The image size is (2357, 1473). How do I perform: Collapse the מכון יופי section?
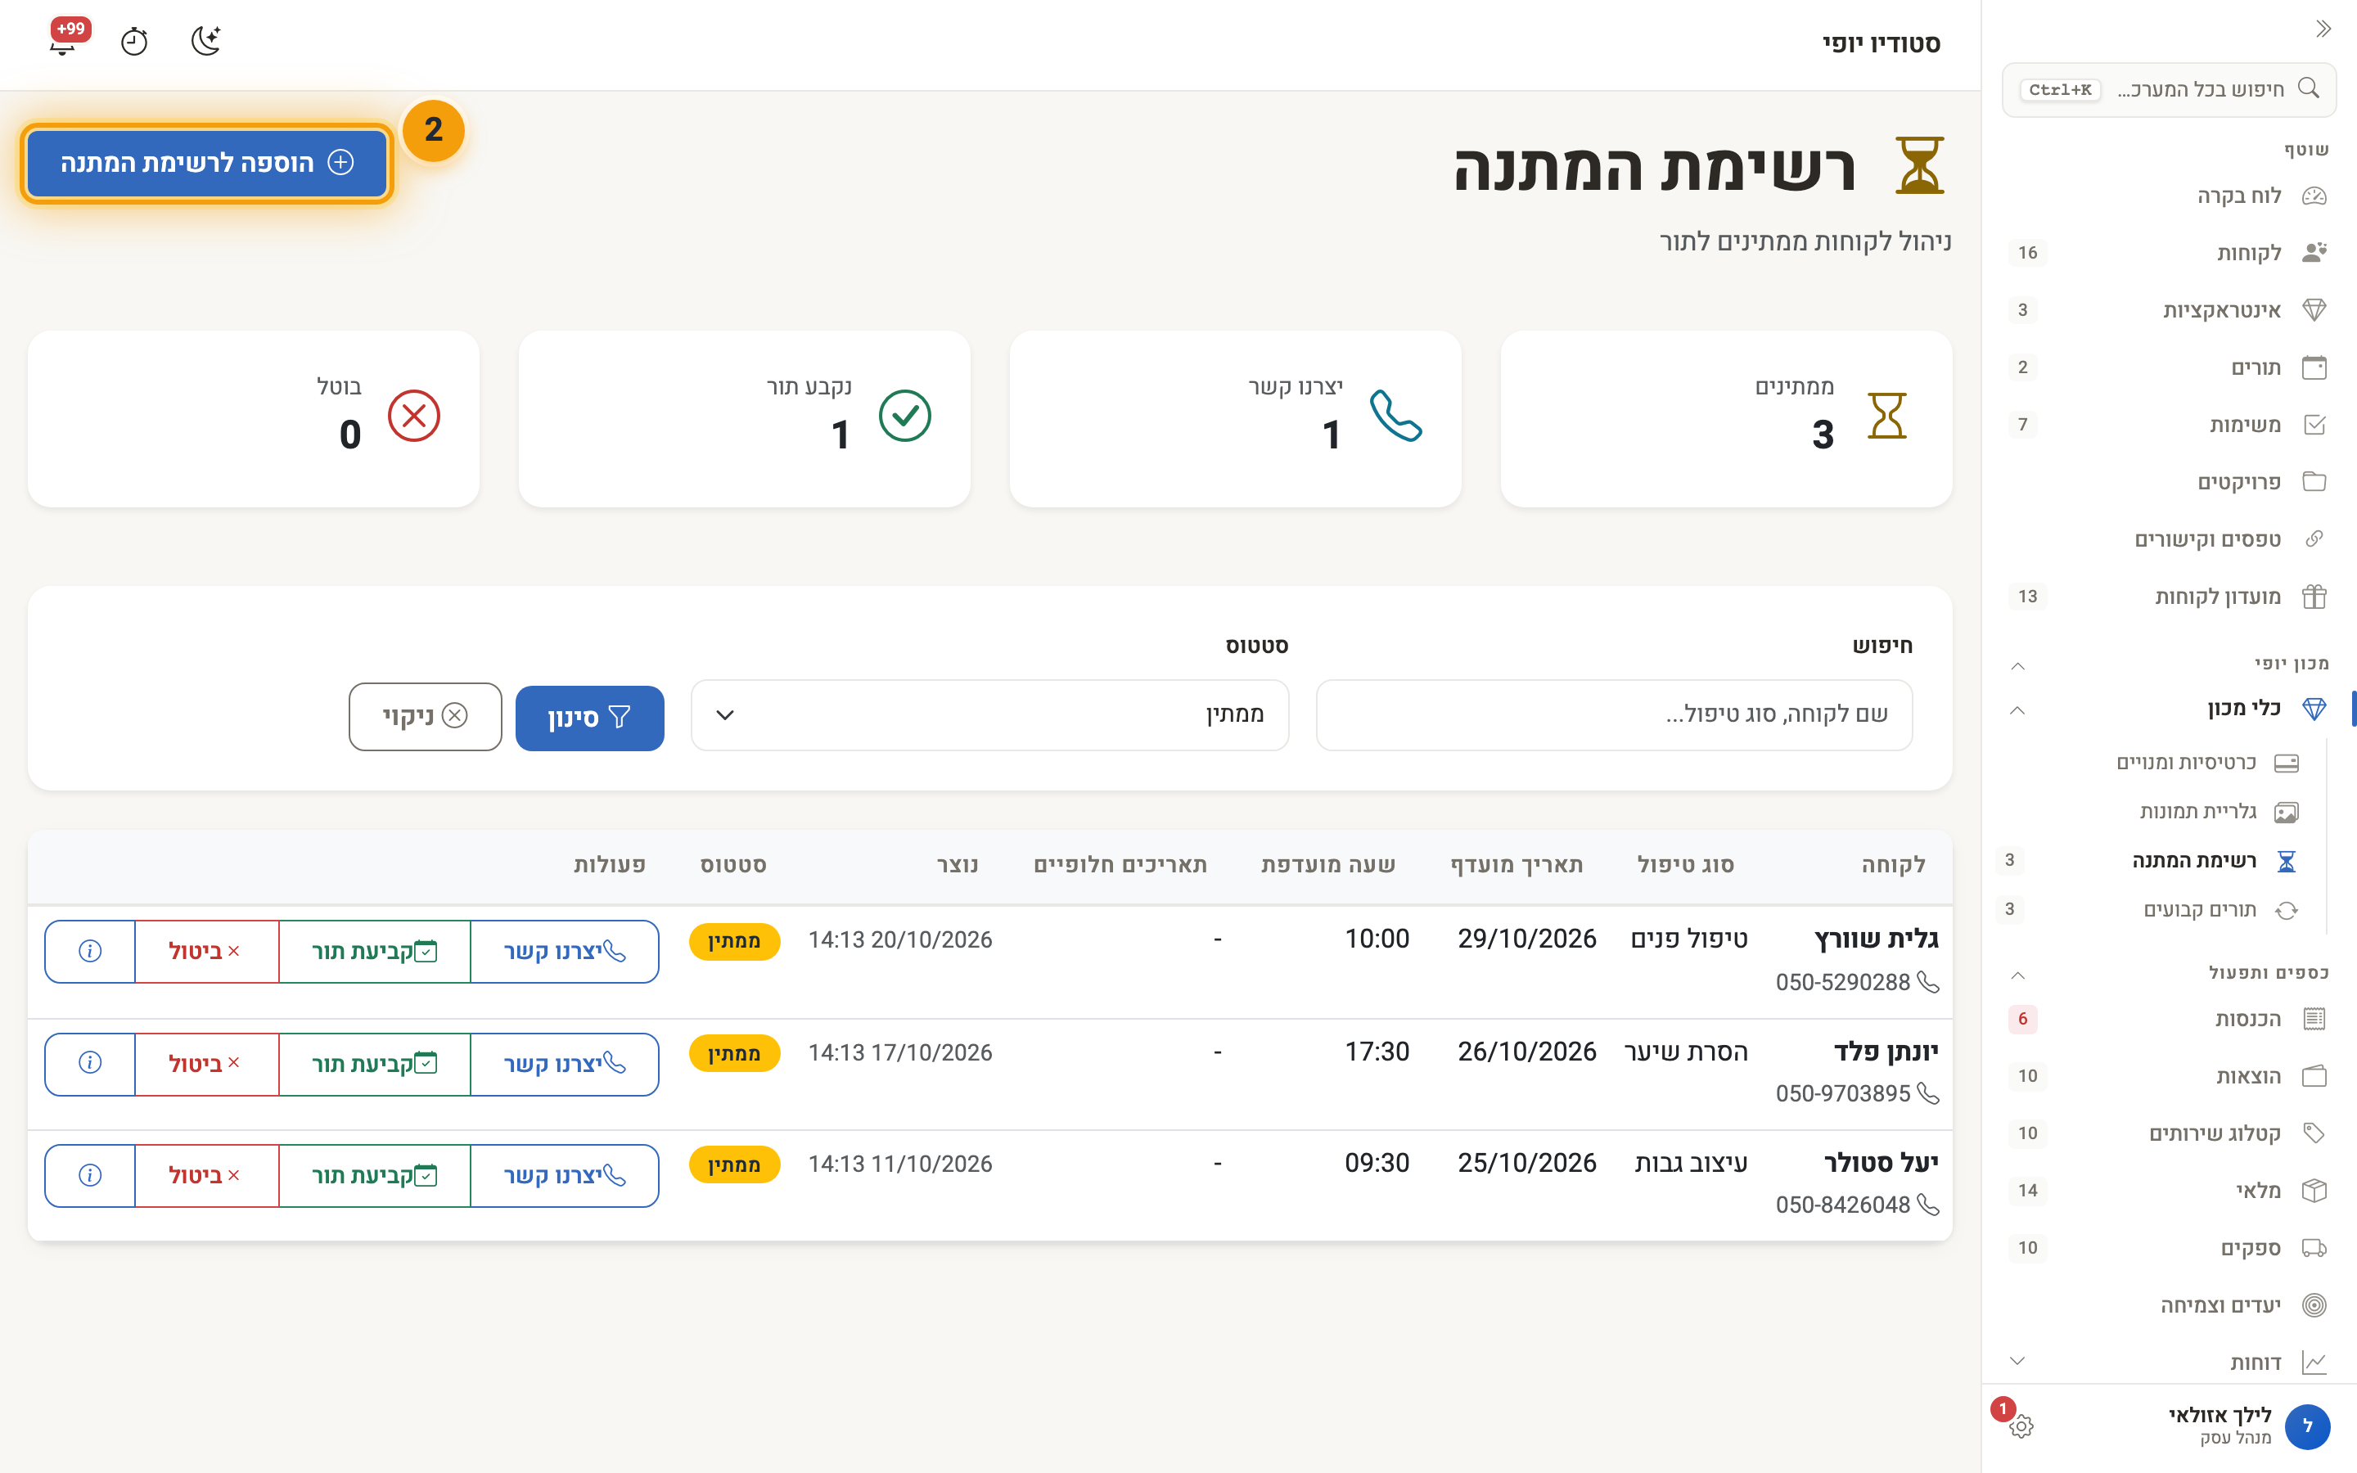point(2018,666)
